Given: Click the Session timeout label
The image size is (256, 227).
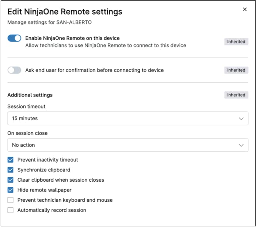Looking at the screenshot, I should click(x=26, y=106).
